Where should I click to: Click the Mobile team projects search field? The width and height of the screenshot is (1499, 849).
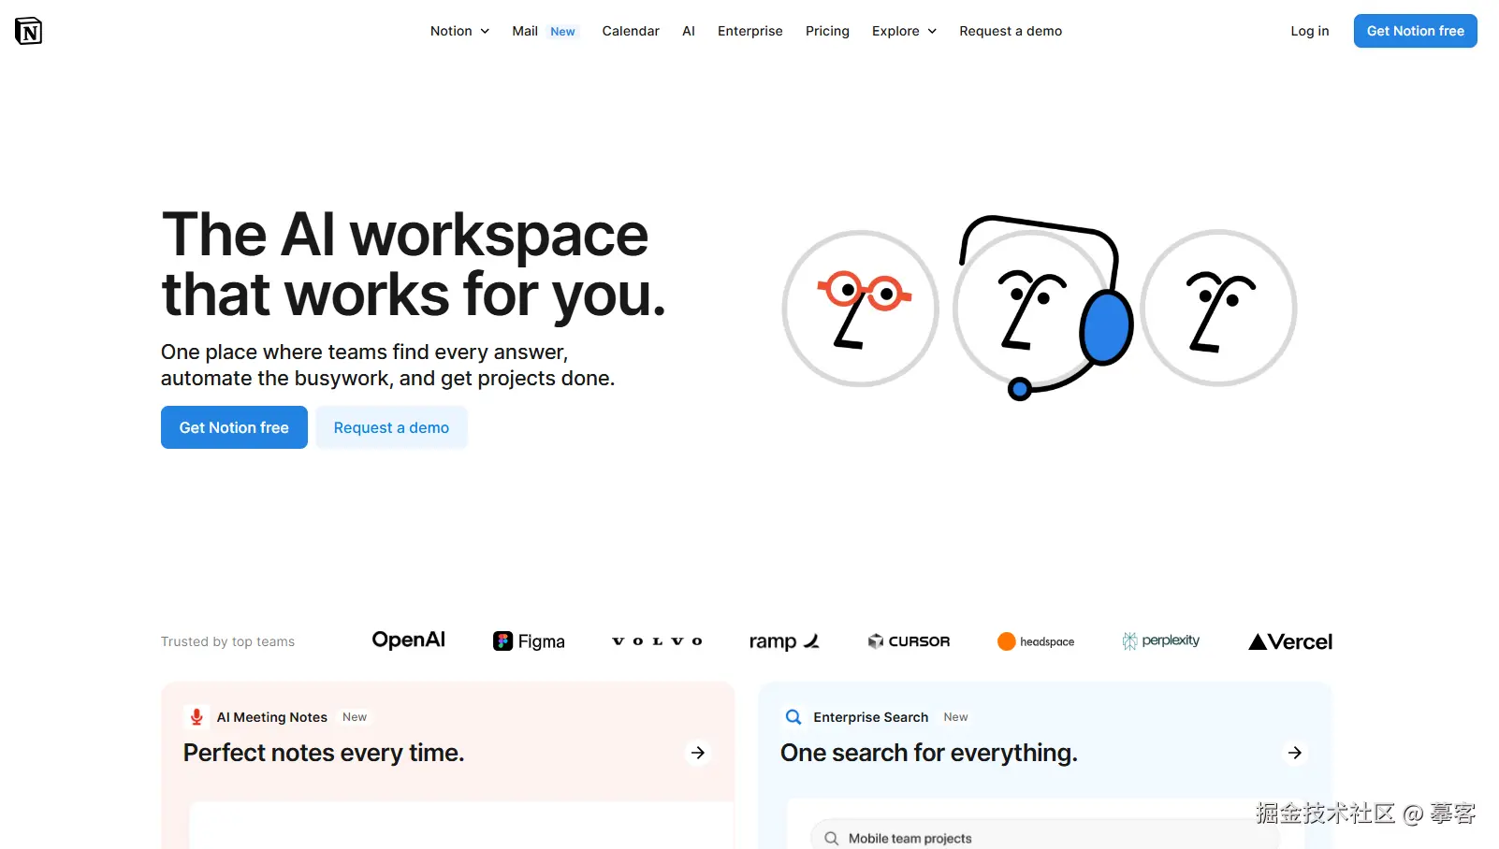coord(1043,836)
